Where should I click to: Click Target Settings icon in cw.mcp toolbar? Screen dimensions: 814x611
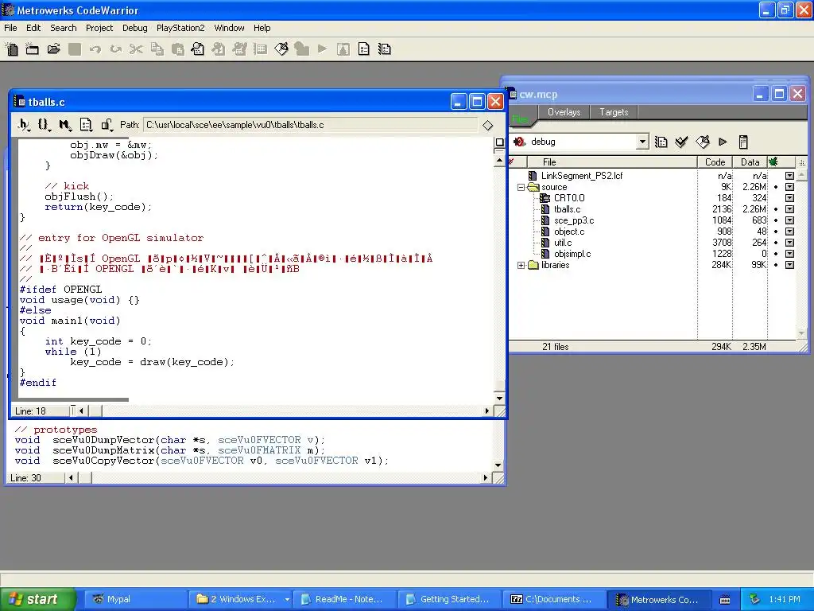pyautogui.click(x=661, y=142)
